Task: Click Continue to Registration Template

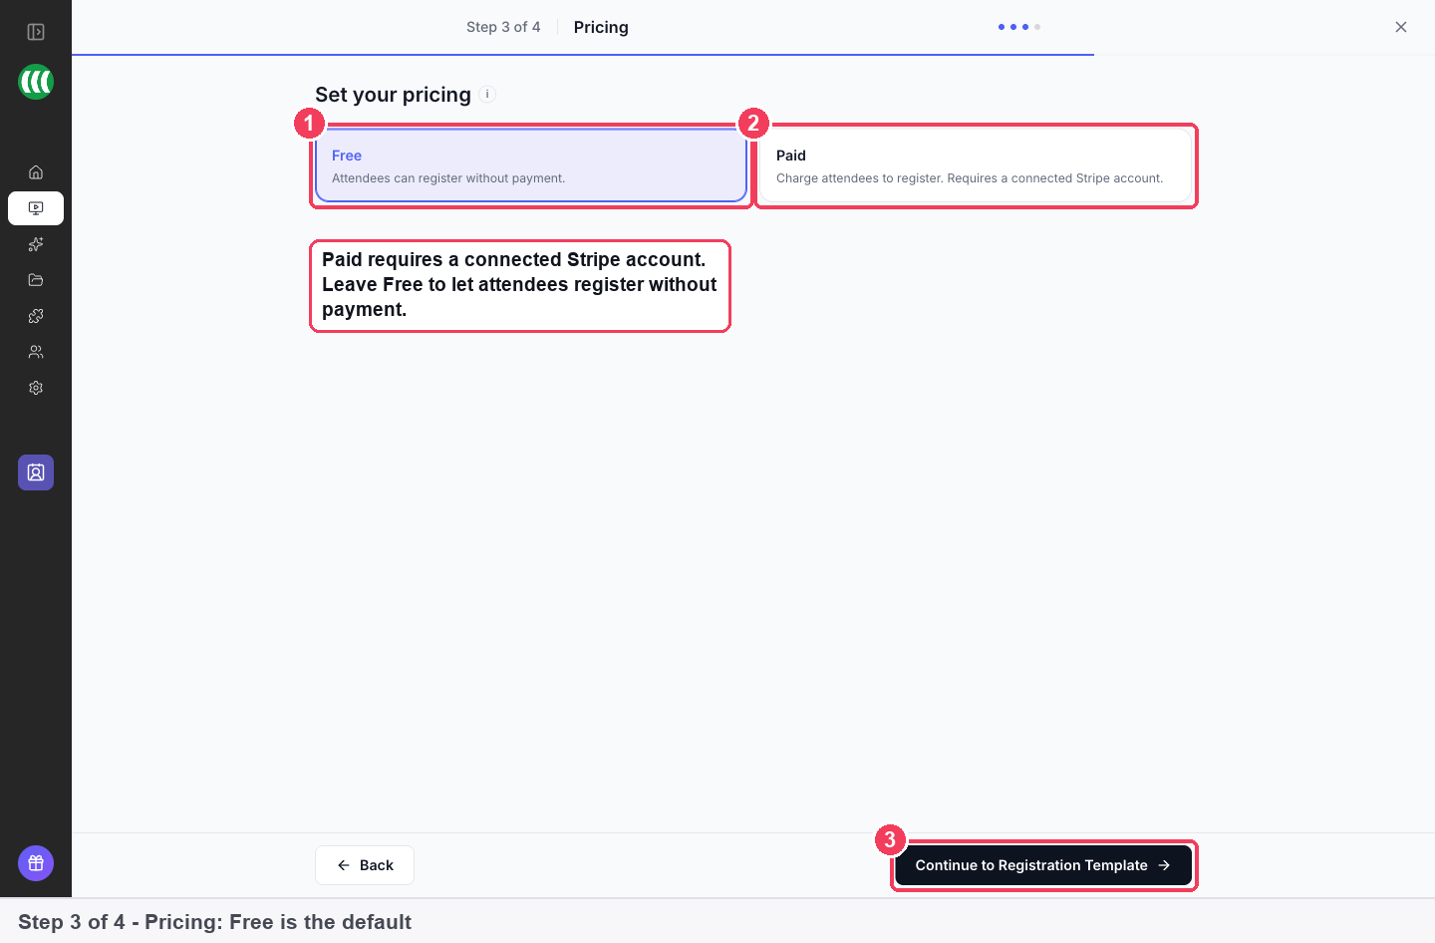Action: click(1043, 865)
